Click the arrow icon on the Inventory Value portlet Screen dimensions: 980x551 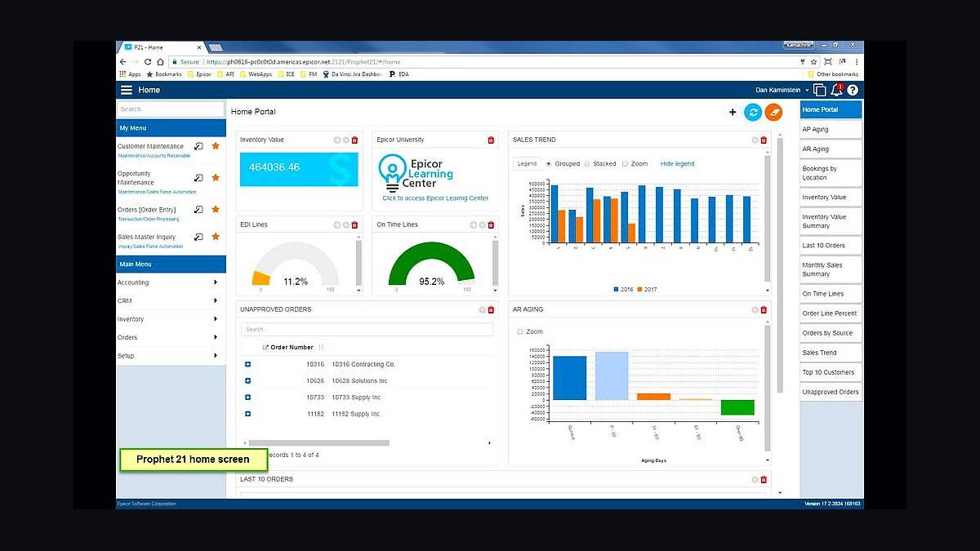pyautogui.click(x=337, y=140)
